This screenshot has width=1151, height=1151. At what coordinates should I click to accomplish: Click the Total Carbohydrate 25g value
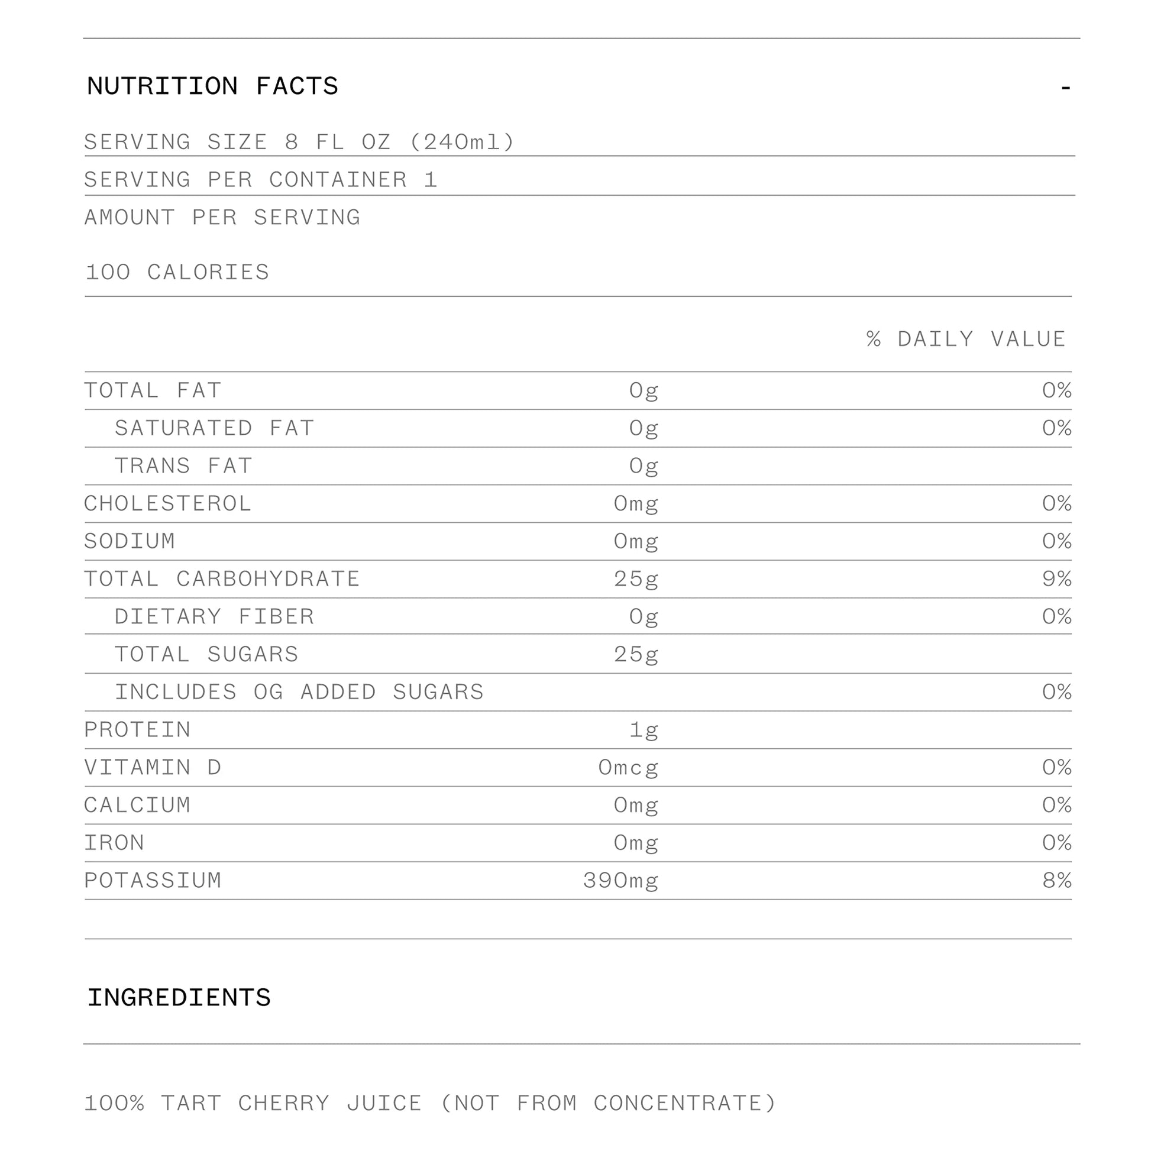tap(636, 578)
